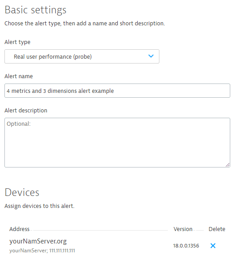The height and width of the screenshot is (271, 240).
Task: Click the 'yourNamServer; 111.111.111.111' subtext
Action: point(42,251)
